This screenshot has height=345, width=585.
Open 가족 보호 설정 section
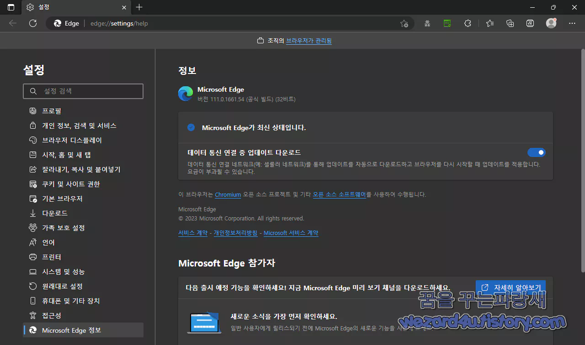[83, 228]
